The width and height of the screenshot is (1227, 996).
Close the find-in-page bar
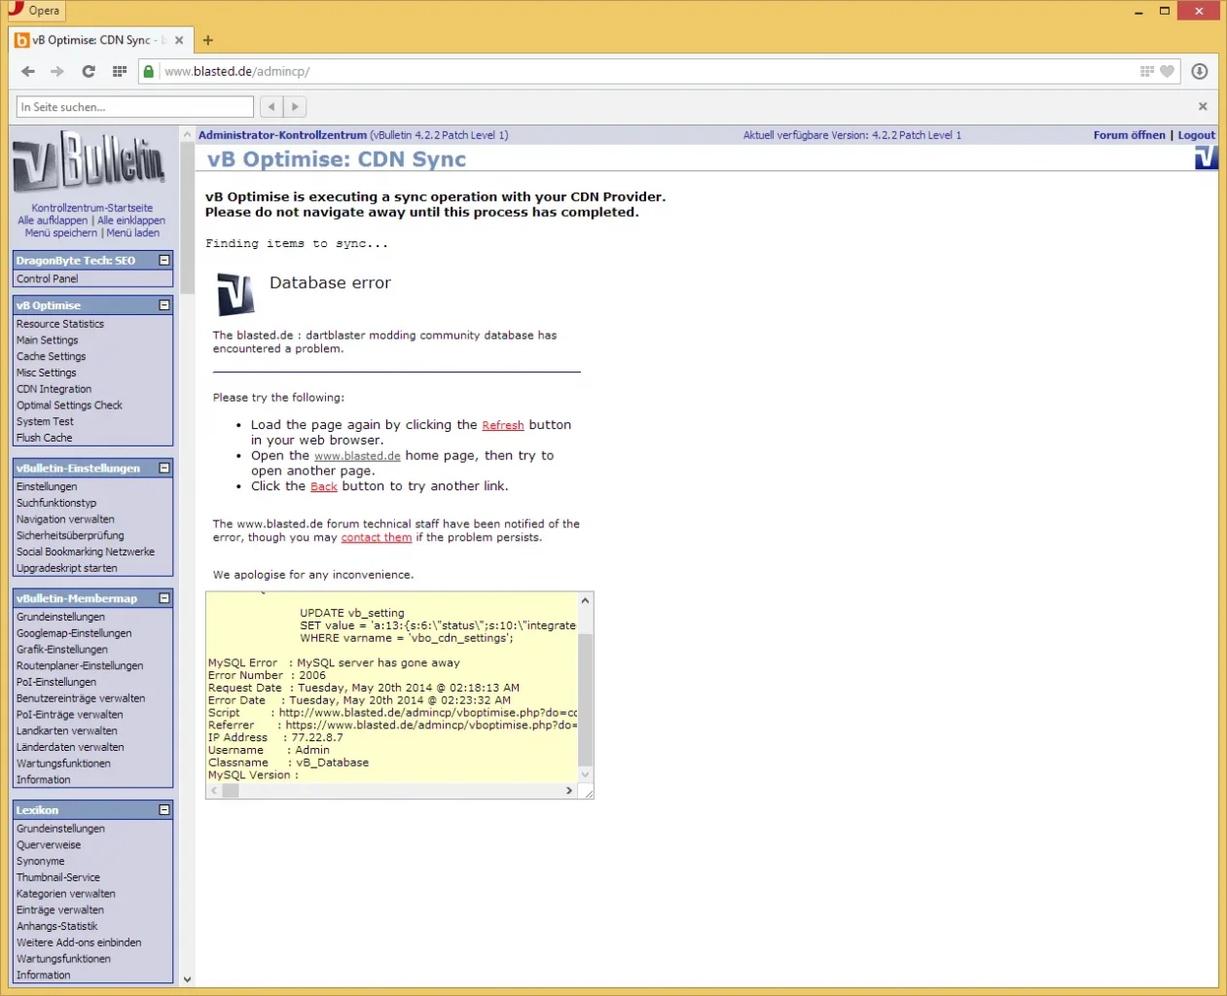coord(1203,106)
